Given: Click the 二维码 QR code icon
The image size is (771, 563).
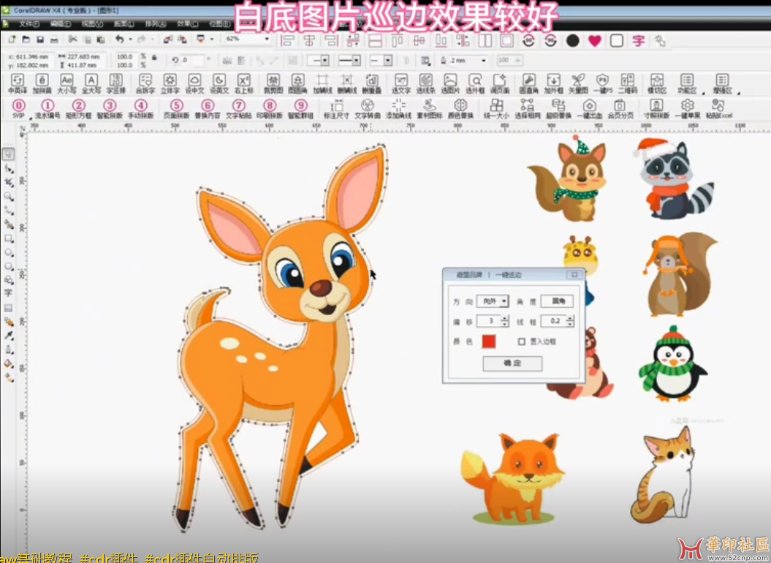Looking at the screenshot, I should (628, 83).
